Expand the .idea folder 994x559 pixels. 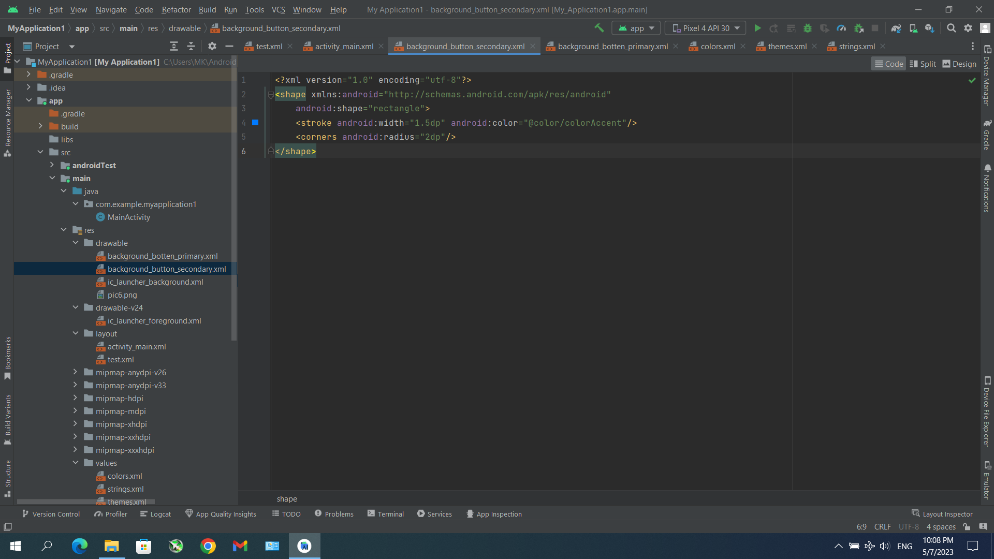(29, 87)
